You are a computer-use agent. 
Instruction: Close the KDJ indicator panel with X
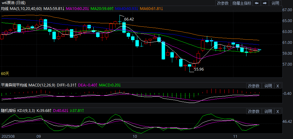coord(278,111)
